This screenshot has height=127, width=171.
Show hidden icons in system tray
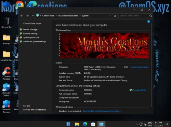tap(137, 124)
